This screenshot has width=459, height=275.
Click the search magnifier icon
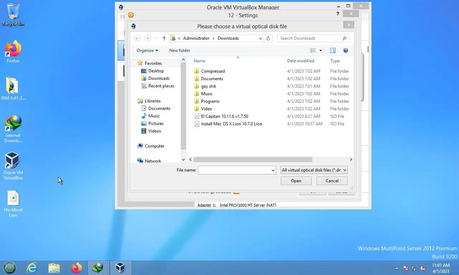[344, 38]
